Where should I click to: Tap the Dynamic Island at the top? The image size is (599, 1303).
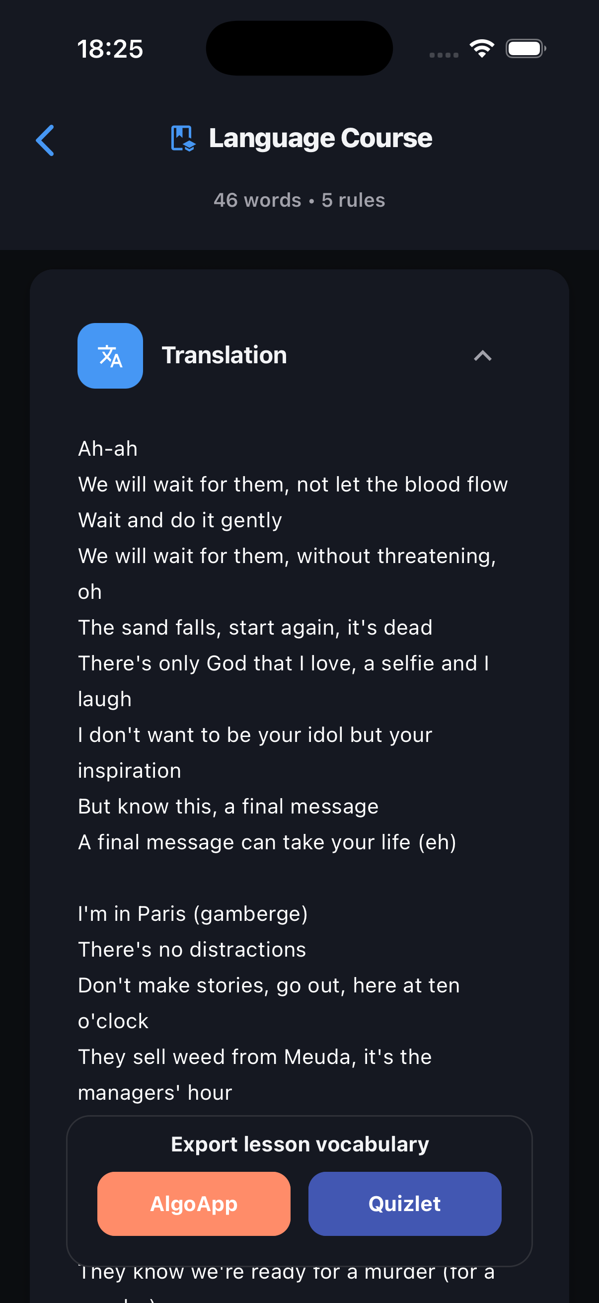click(299, 48)
